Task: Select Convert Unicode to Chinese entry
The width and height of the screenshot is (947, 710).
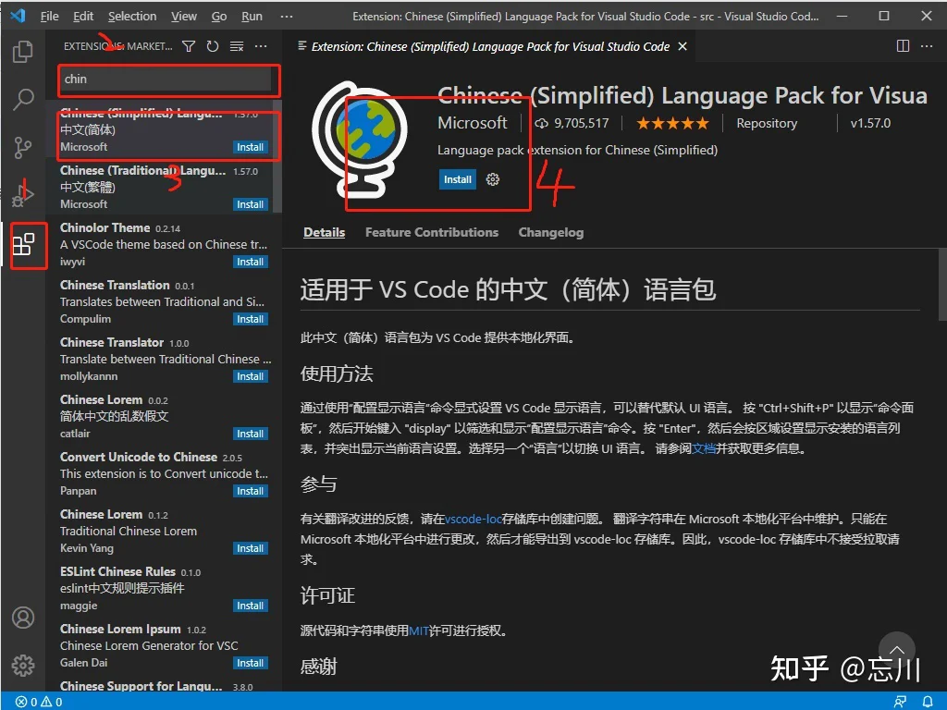Action: tap(164, 474)
